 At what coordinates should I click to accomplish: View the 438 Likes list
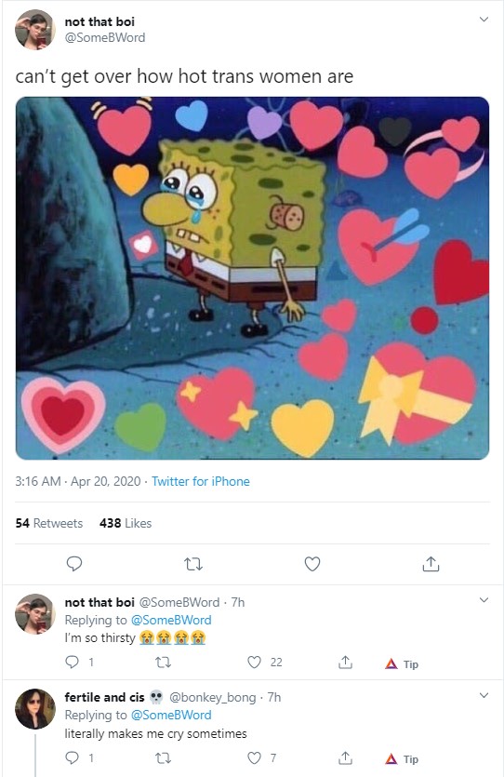point(126,523)
